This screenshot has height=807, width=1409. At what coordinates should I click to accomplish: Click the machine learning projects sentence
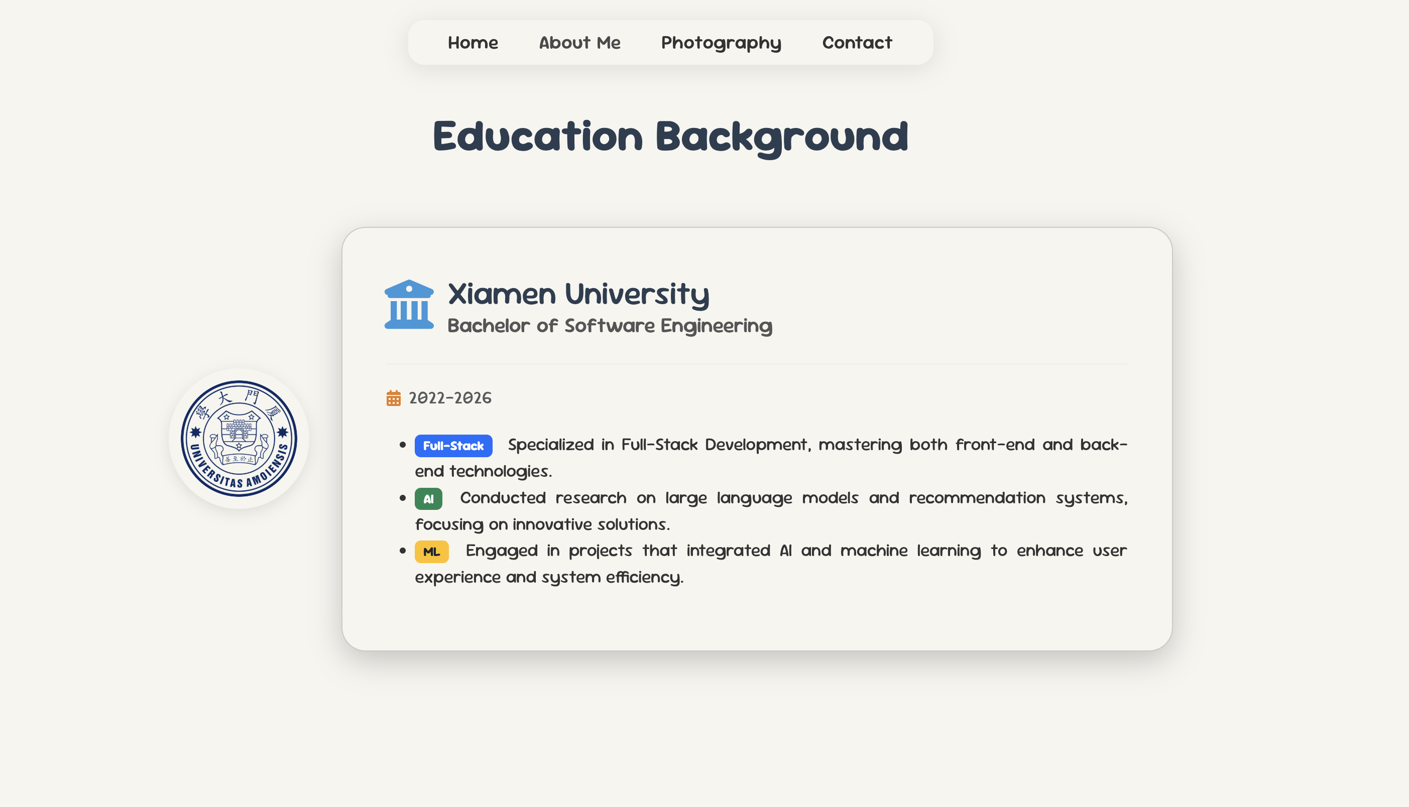(771, 564)
